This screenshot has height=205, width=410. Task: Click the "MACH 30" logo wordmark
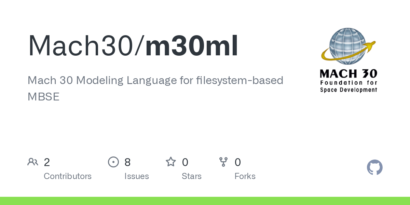(348, 73)
